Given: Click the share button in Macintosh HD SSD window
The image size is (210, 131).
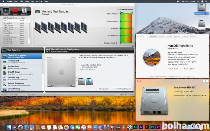Looking at the screenshot, I should coord(205,81).
